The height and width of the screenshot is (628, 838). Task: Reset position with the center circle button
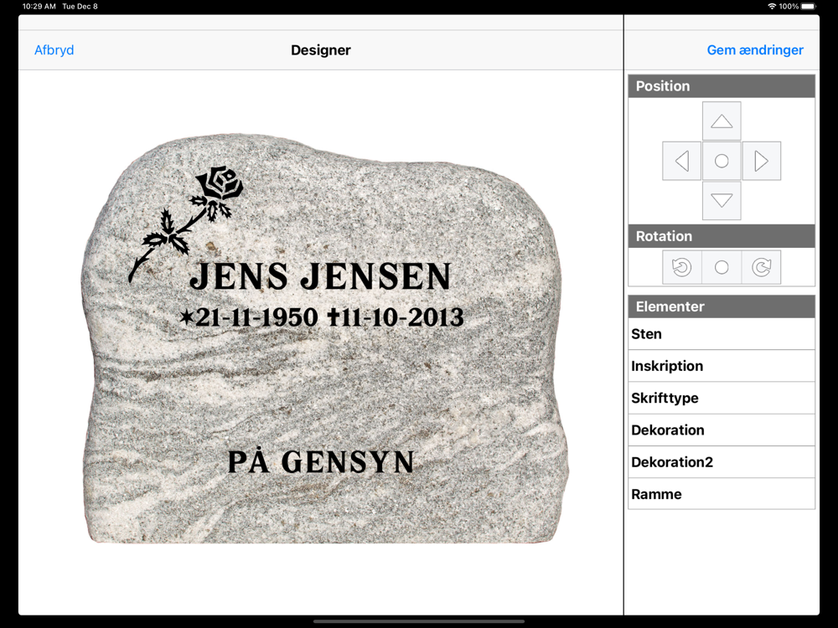point(722,161)
